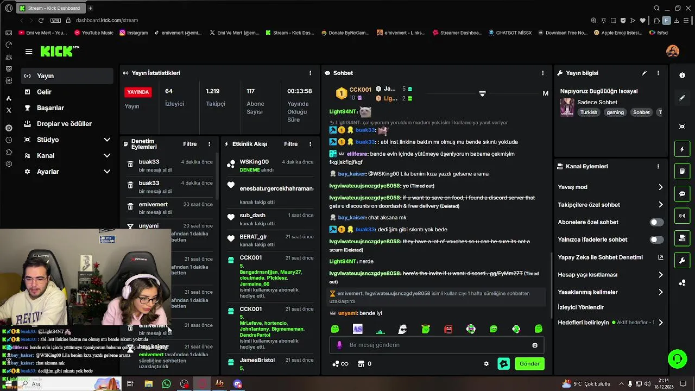Open Yasaklanmış kelimeler options arrow
This screenshot has width=695, height=391.
click(661, 292)
